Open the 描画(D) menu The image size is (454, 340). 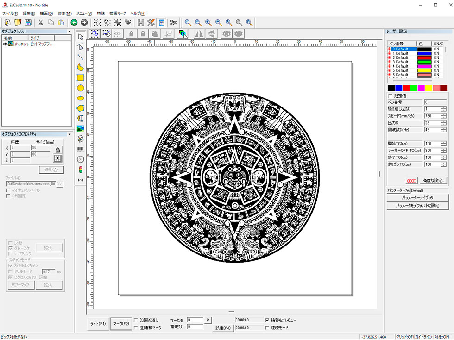point(46,13)
